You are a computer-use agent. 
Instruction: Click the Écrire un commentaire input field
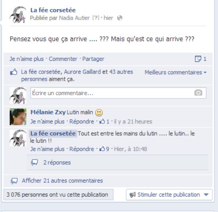pos(118,93)
